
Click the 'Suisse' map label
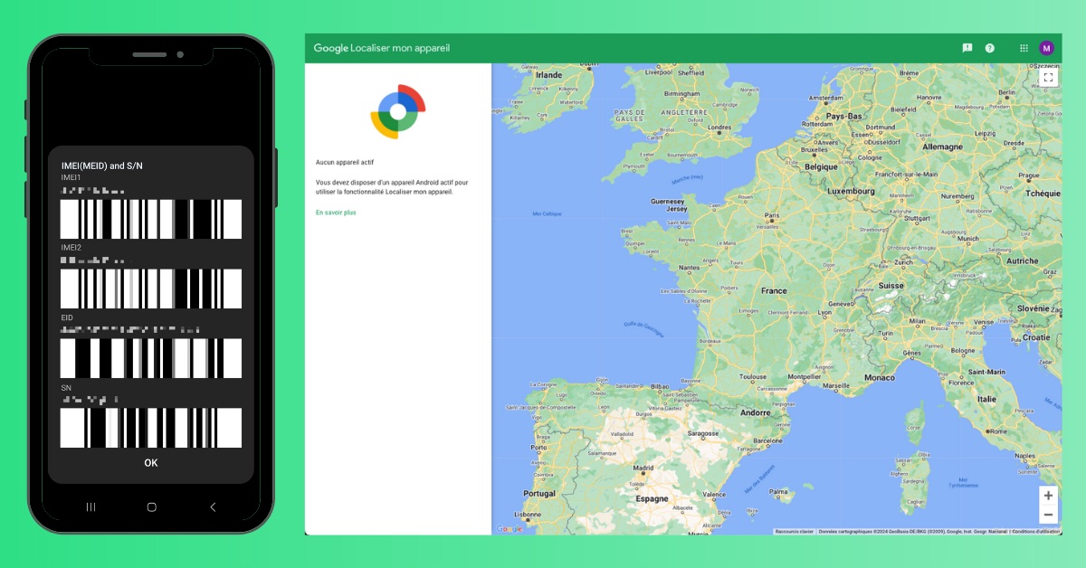891,285
